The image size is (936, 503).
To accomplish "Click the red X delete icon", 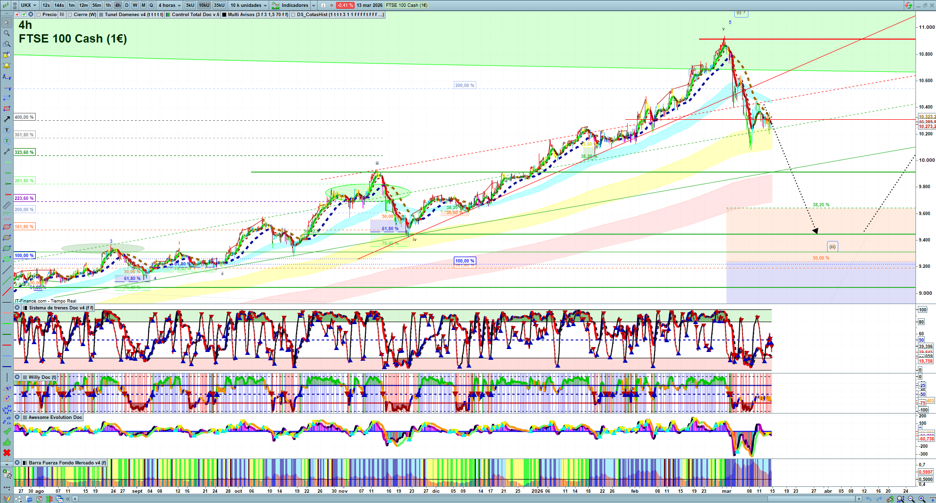I will [7, 453].
